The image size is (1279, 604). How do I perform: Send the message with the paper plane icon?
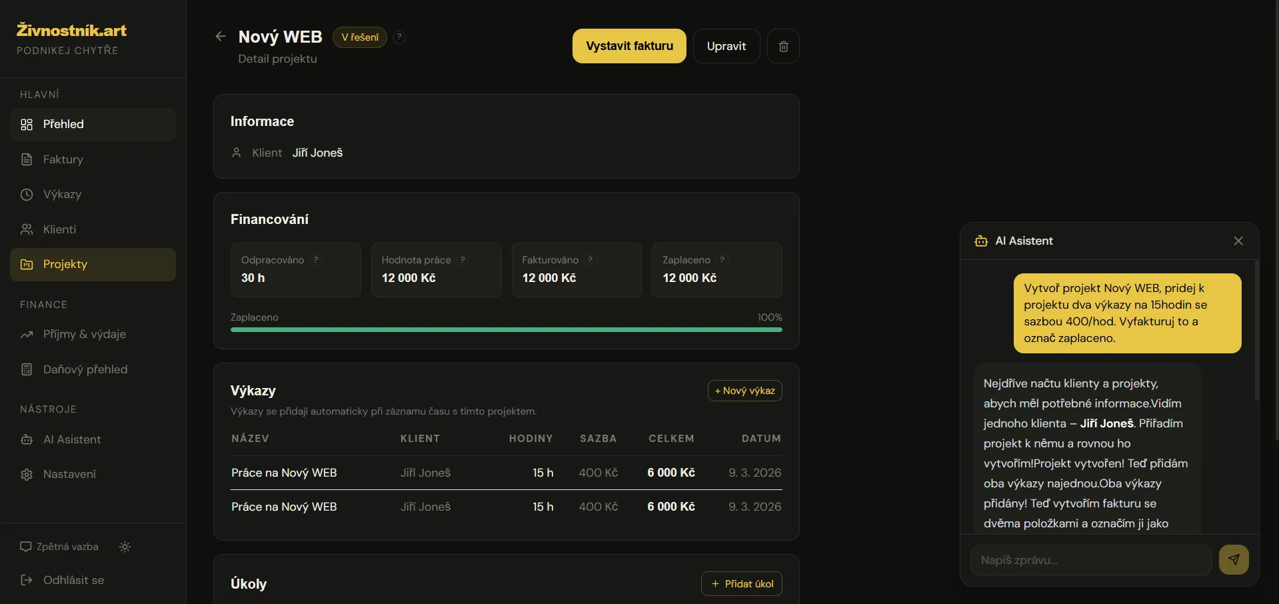tap(1233, 560)
